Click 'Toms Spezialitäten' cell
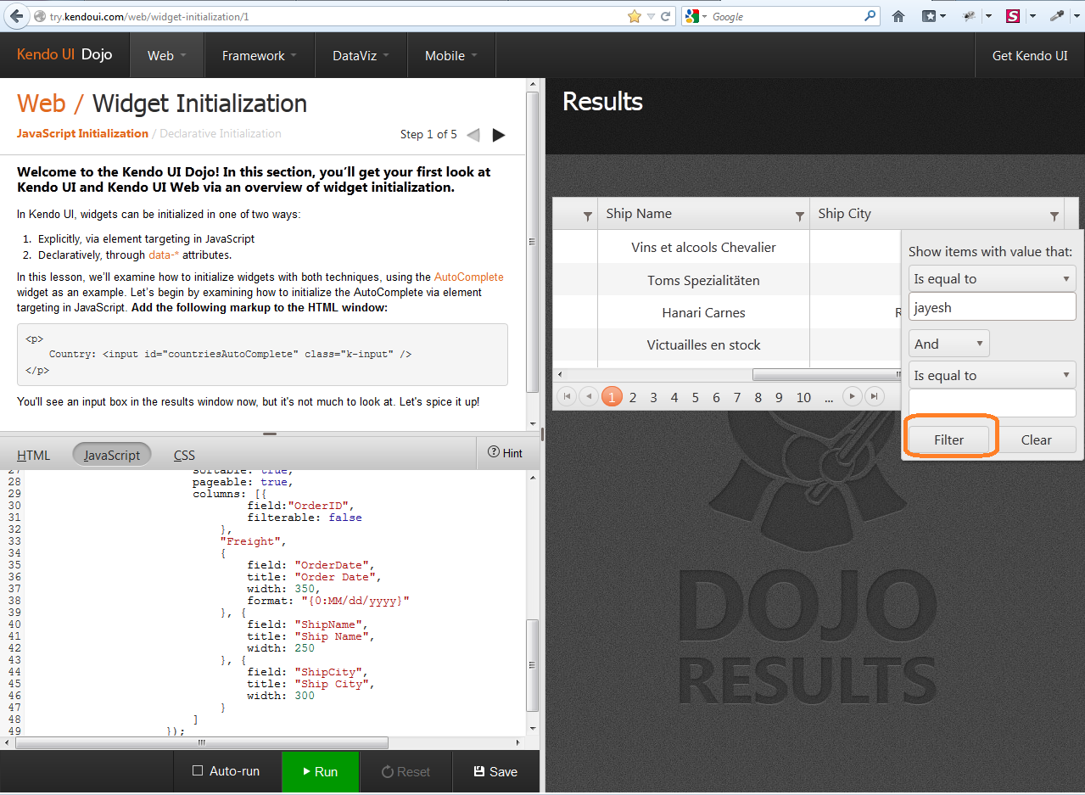 point(703,280)
